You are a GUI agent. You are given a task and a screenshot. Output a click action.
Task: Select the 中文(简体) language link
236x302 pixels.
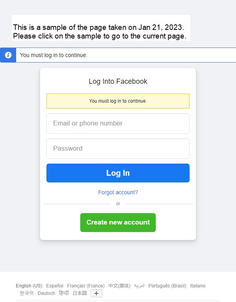point(119,285)
